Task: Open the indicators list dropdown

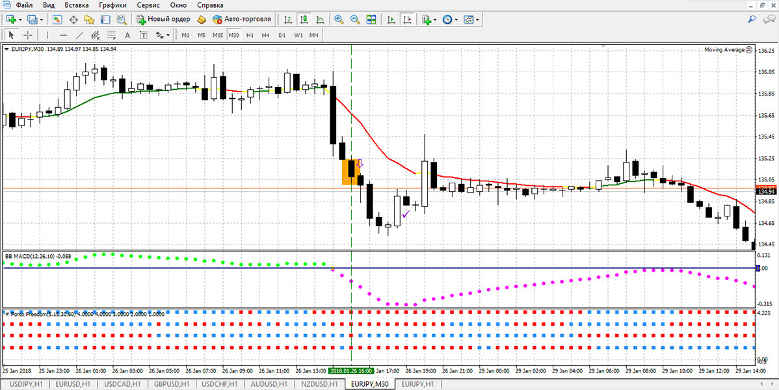Action: (434, 19)
